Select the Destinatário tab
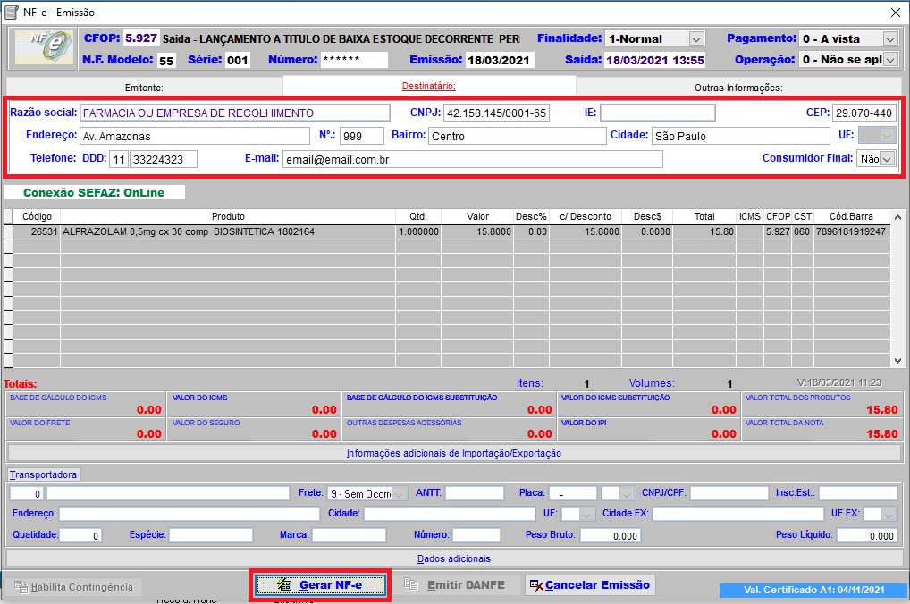This screenshot has height=604, width=910. pos(429,86)
